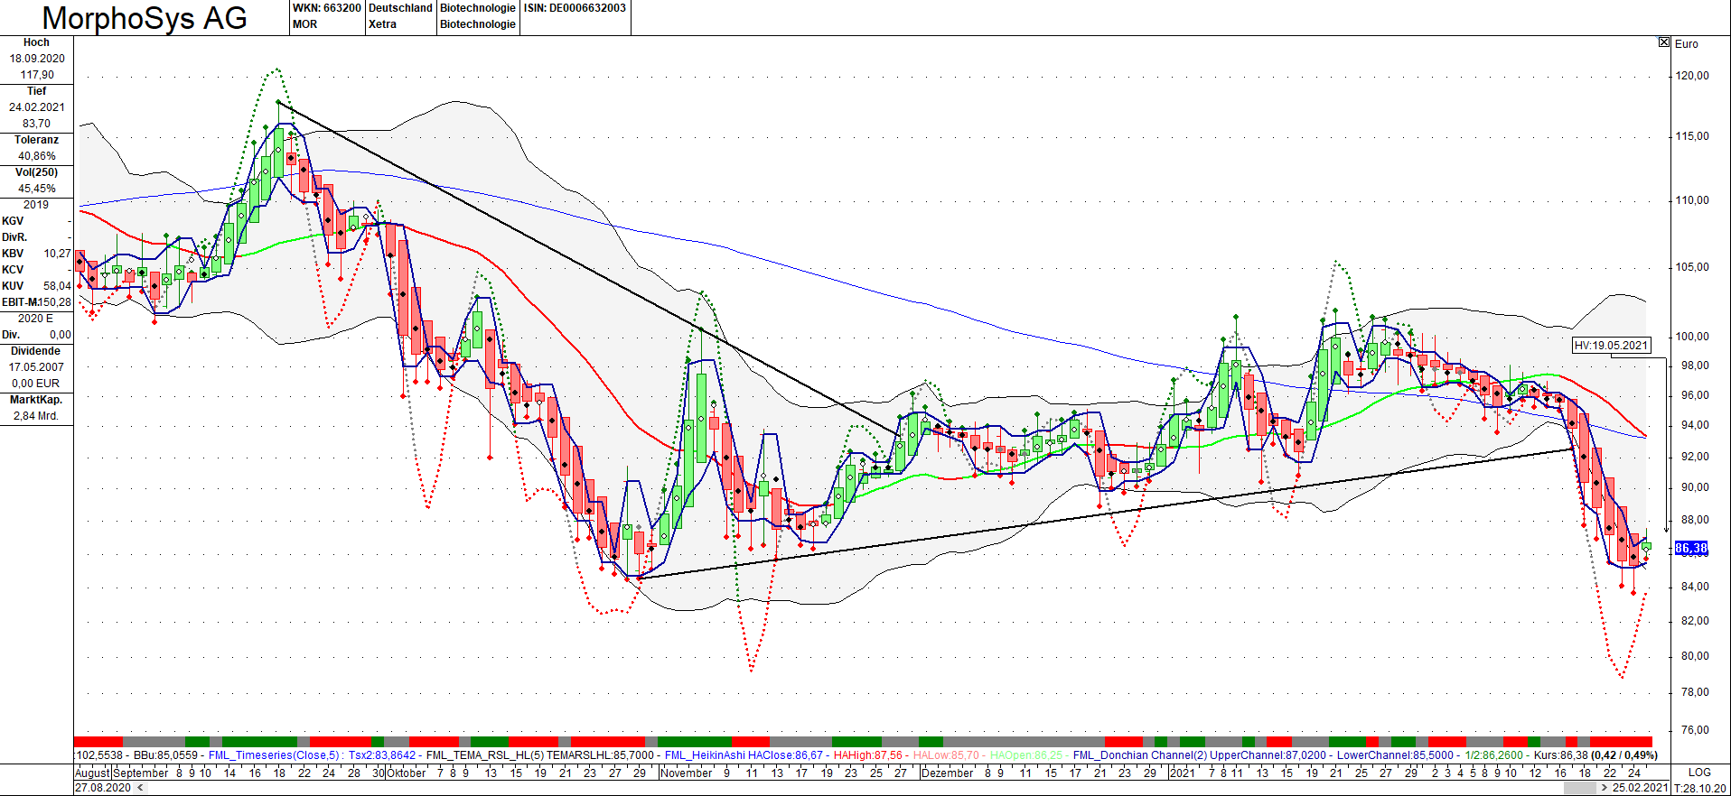Image resolution: width=1731 pixels, height=796 pixels.
Task: Click the market cap value 2,84 Mrd.
Action: pyautogui.click(x=36, y=416)
